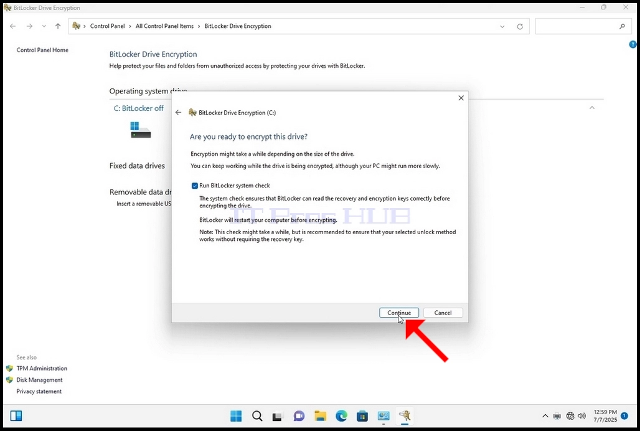Click the device tray icon beside the caret
The image size is (640, 431).
pos(557,416)
